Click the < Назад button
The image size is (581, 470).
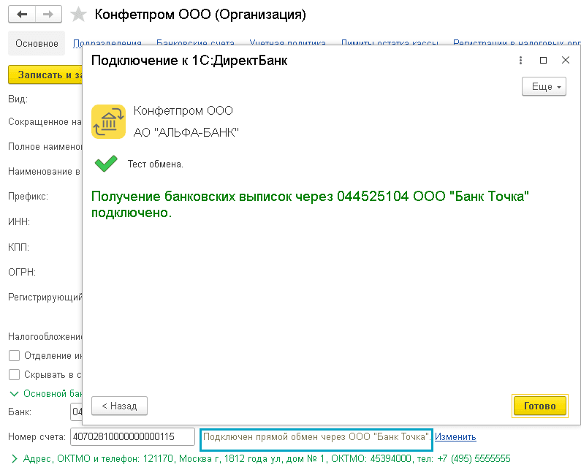[119, 406]
